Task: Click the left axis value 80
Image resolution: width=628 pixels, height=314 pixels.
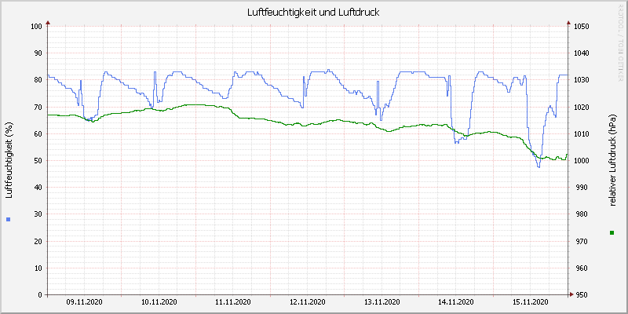Action: click(x=38, y=80)
